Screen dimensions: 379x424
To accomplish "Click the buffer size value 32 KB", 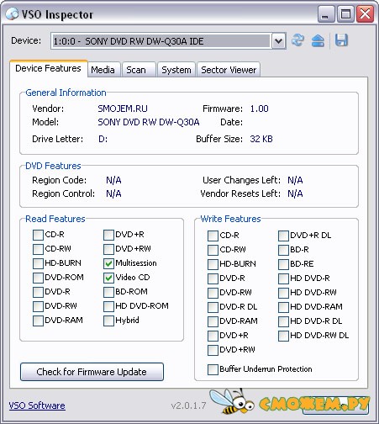I will coord(261,139).
